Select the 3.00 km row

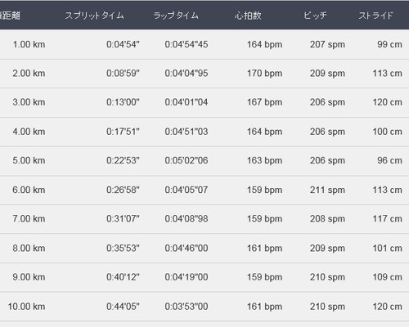[204, 102]
